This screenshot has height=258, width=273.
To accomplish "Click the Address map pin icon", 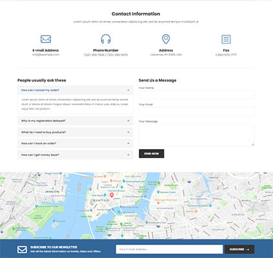I will 166,39.
